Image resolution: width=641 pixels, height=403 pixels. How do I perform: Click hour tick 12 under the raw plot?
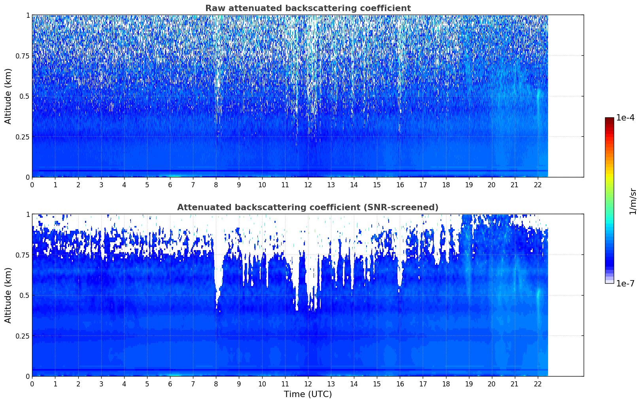point(308,185)
